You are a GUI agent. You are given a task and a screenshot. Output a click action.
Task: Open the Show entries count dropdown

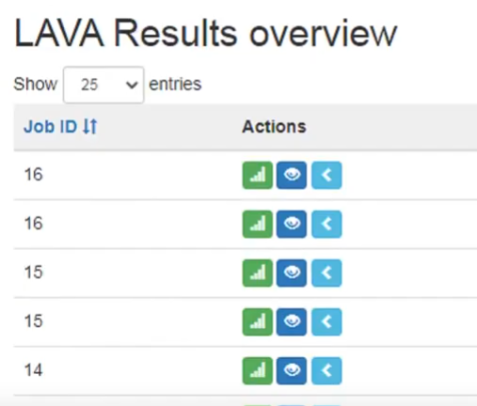coord(103,85)
